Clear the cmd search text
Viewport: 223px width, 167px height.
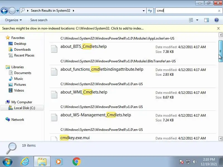point(219,11)
